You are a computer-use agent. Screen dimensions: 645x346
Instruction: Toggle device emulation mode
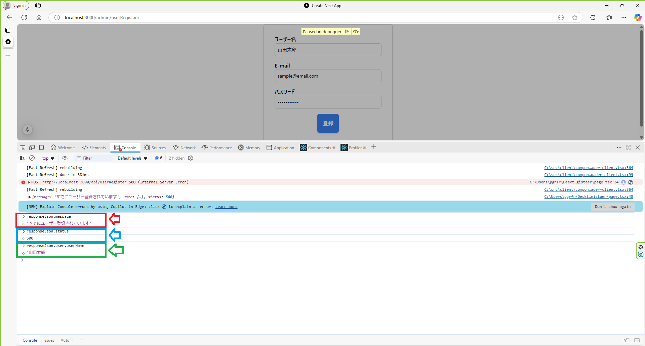tap(32, 147)
